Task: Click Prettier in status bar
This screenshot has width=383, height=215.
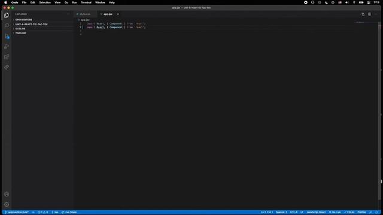Action: pyautogui.click(x=361, y=213)
